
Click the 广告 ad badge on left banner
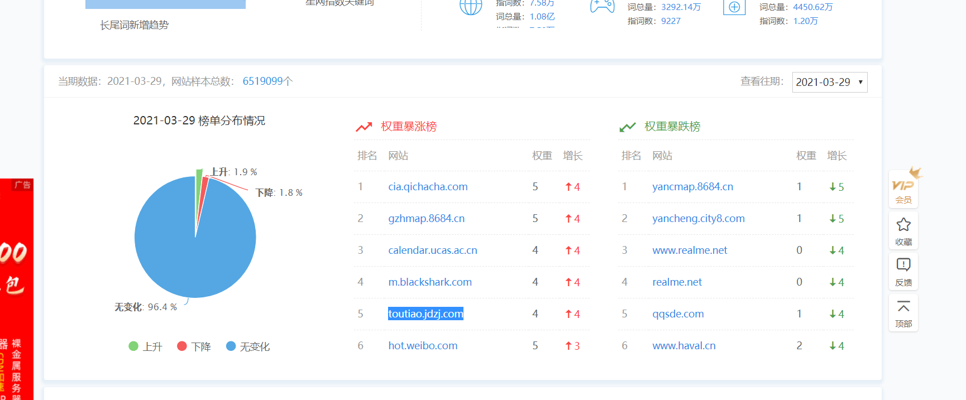(22, 185)
